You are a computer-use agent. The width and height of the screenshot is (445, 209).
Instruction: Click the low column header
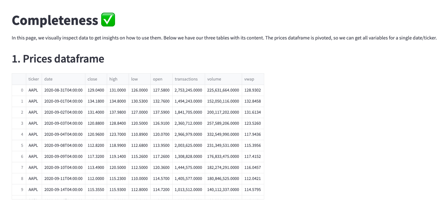coord(140,79)
